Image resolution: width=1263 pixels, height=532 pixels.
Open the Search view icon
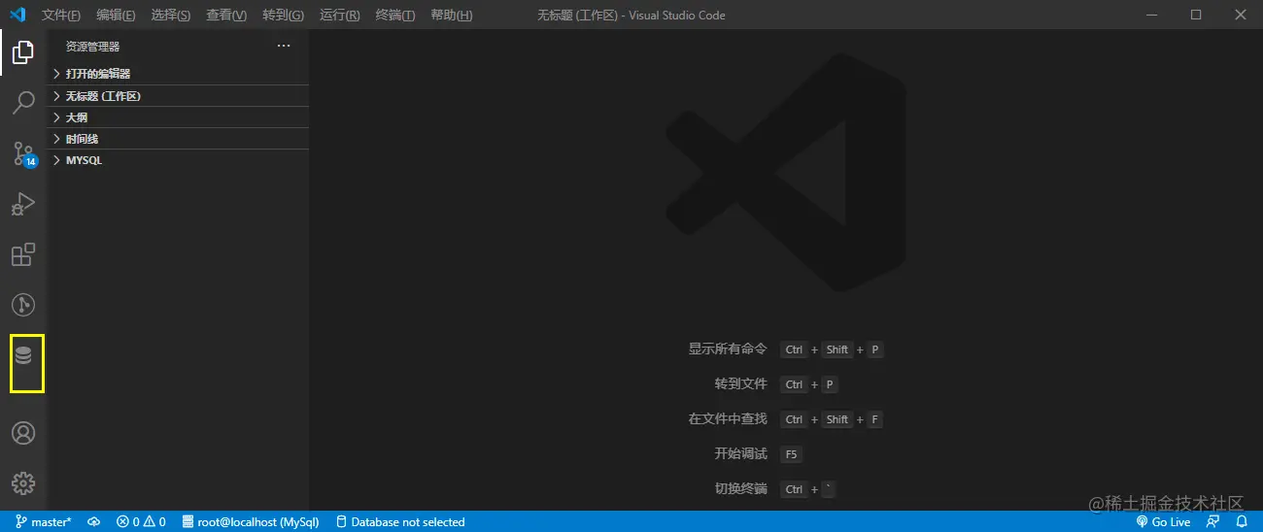tap(23, 102)
